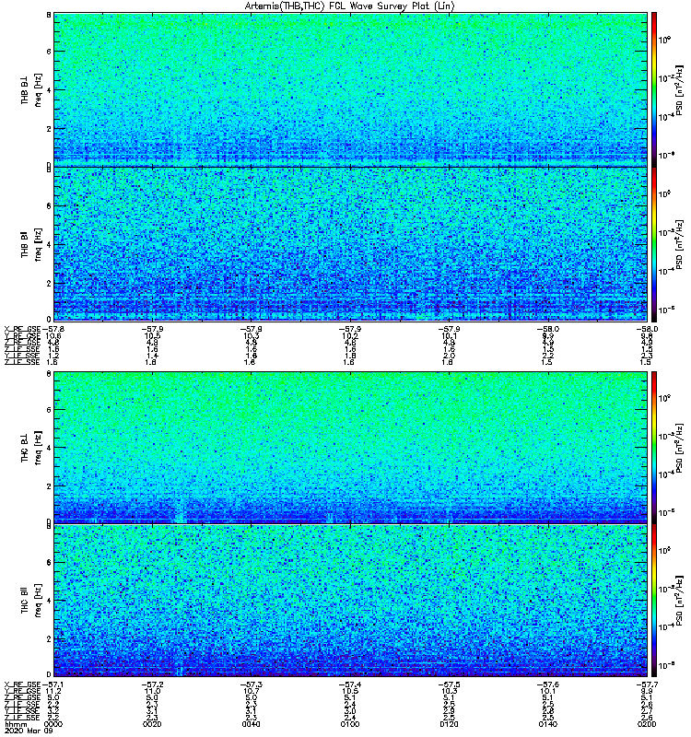Click 'PSD [nT²/Hz]' label of THC B∥ color bar
This screenshot has height=737, width=691.
(679, 601)
